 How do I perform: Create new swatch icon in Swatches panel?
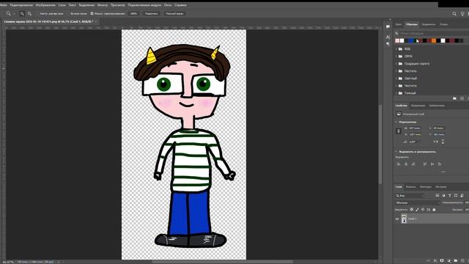click(x=462, y=98)
